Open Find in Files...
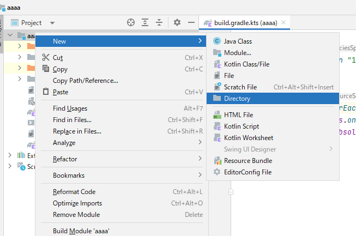356x236 pixels. [122, 120]
